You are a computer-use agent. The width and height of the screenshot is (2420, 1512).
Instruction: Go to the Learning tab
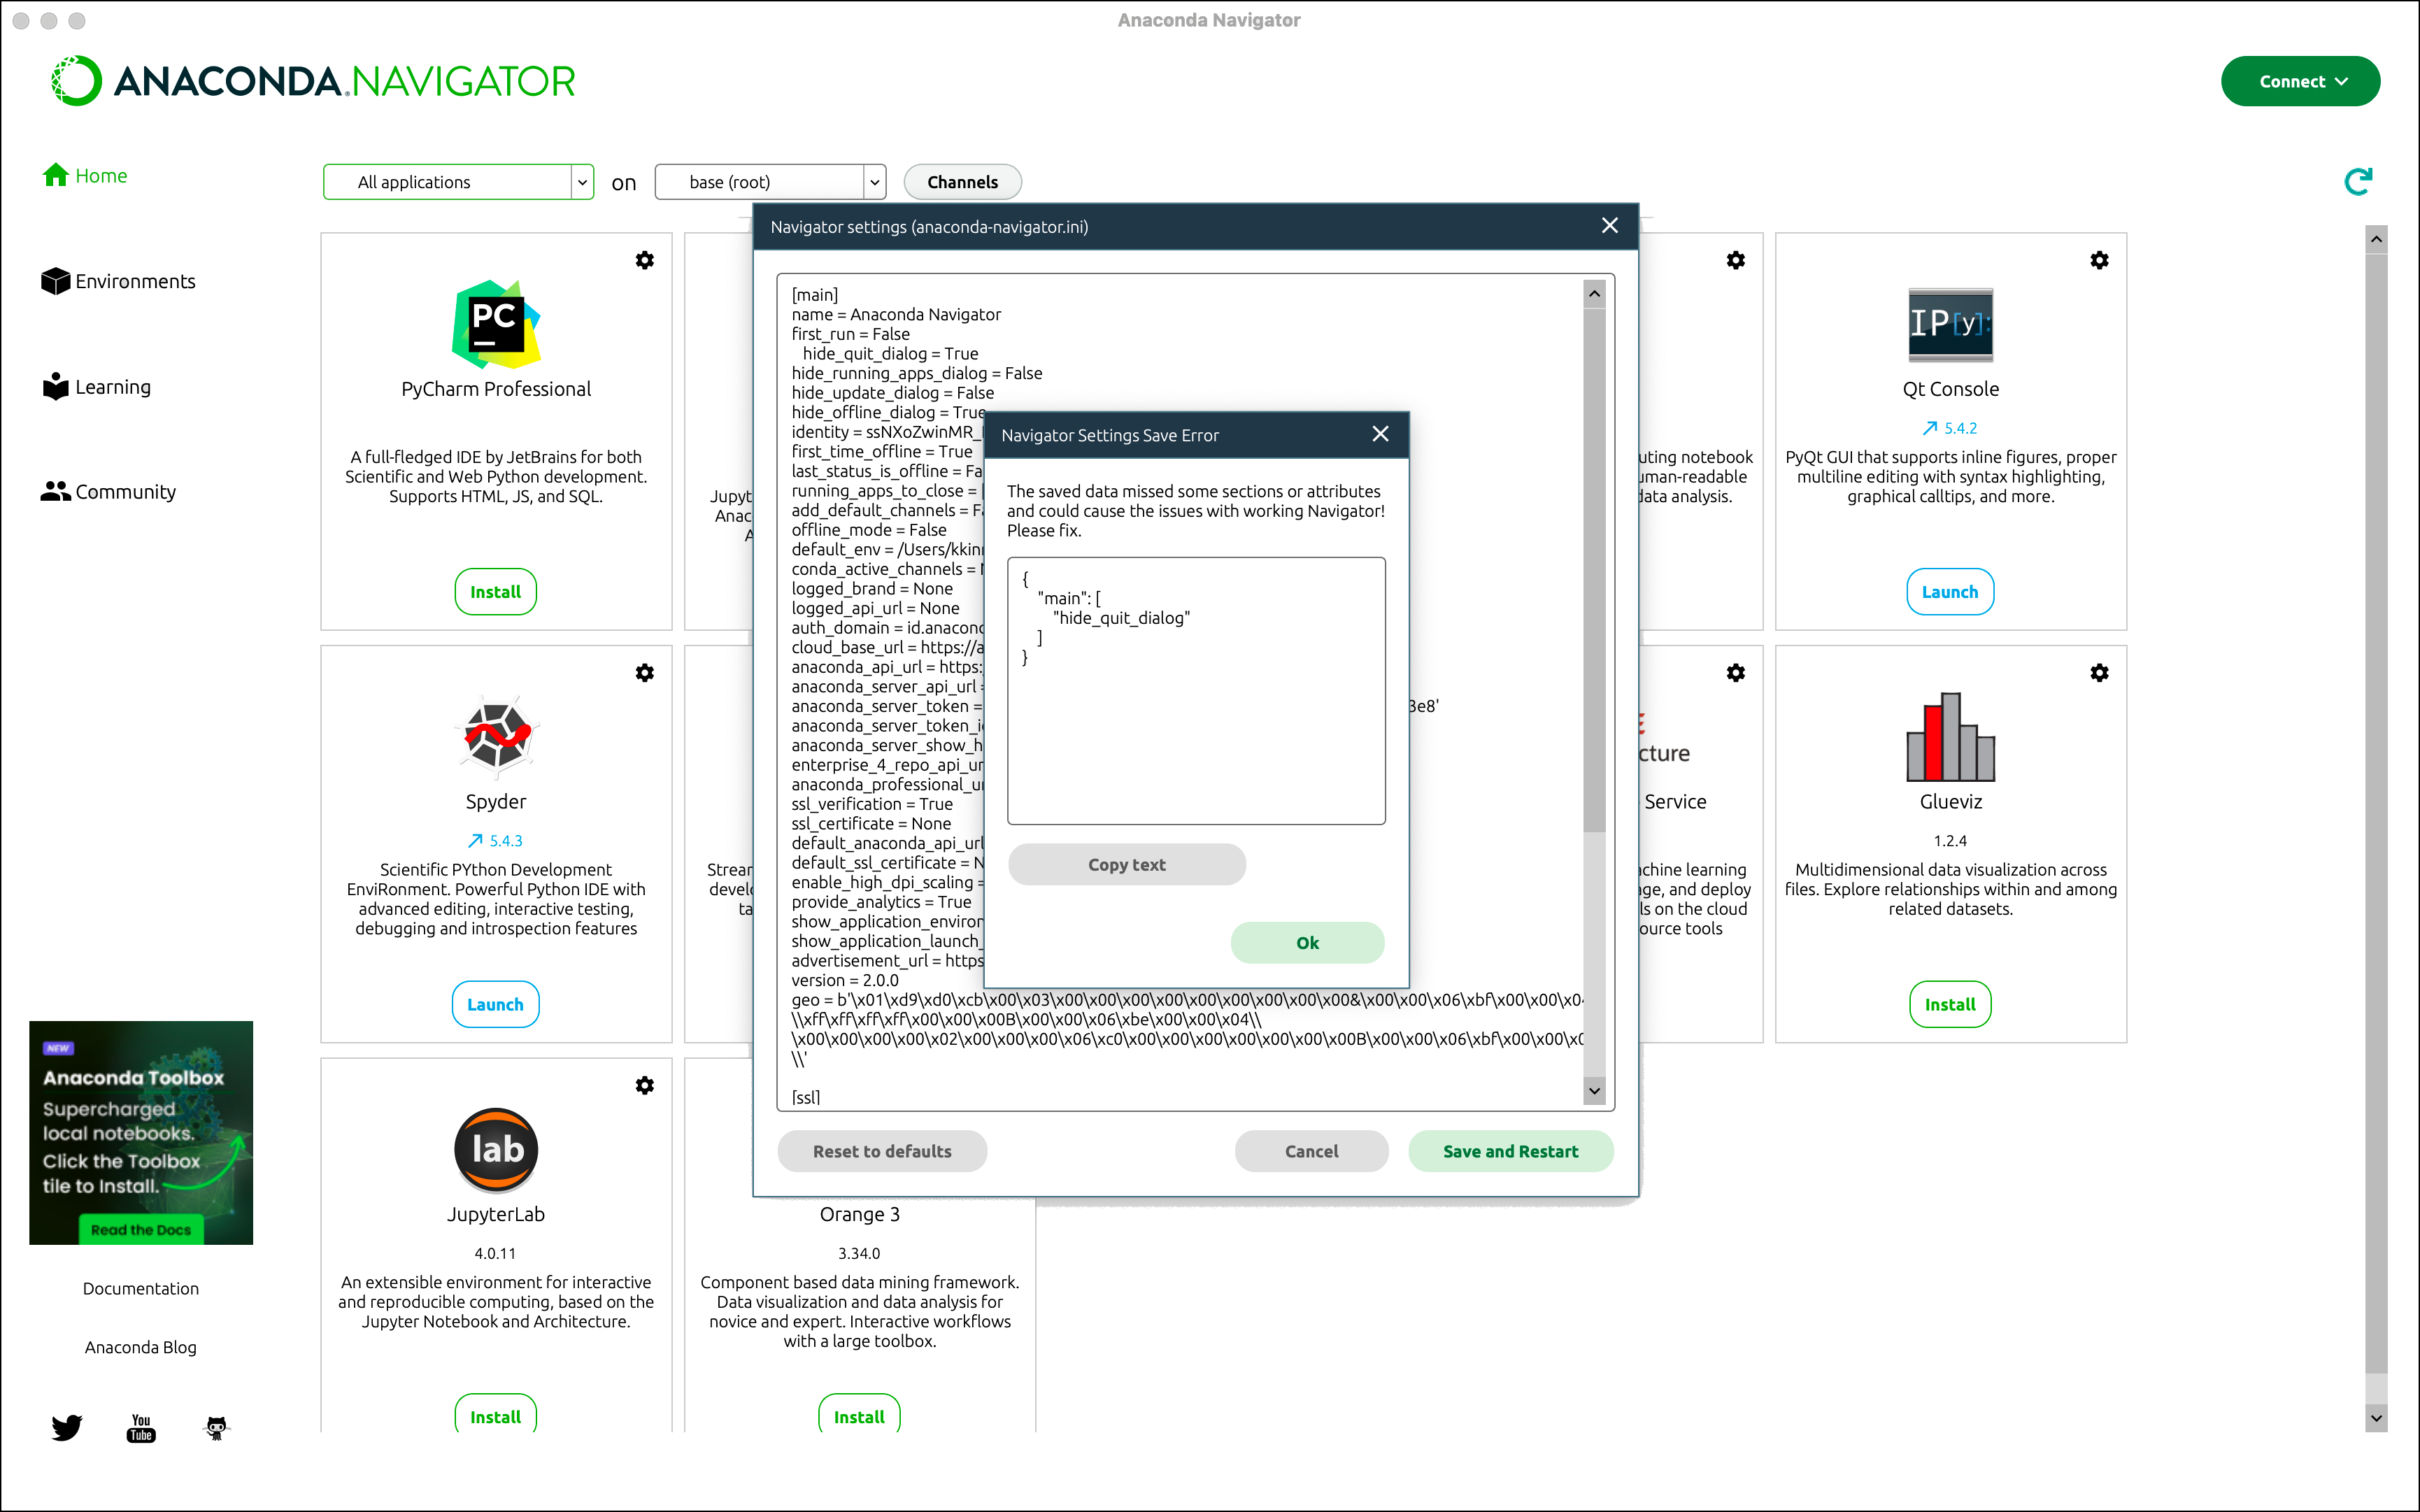click(96, 387)
